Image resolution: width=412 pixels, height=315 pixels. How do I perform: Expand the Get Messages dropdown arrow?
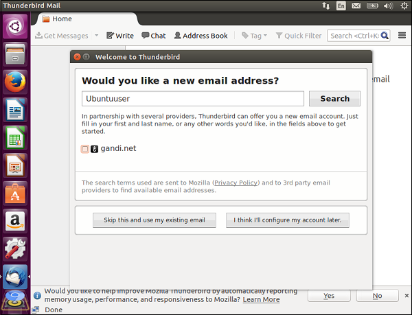[97, 36]
